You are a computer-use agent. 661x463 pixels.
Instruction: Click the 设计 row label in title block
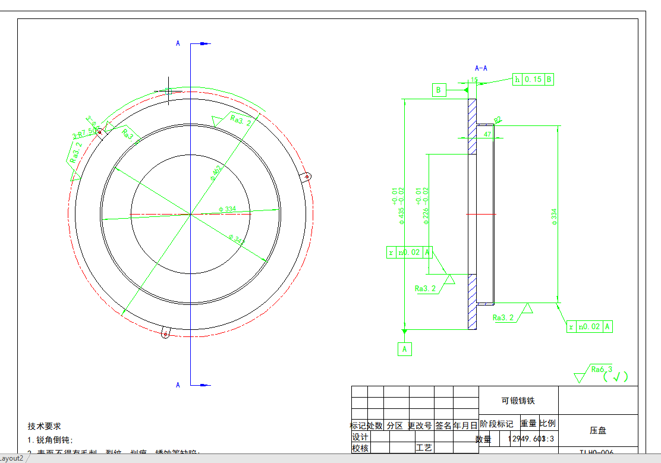coord(360,437)
